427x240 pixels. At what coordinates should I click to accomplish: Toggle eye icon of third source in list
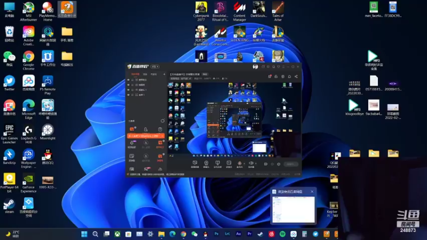click(128, 90)
